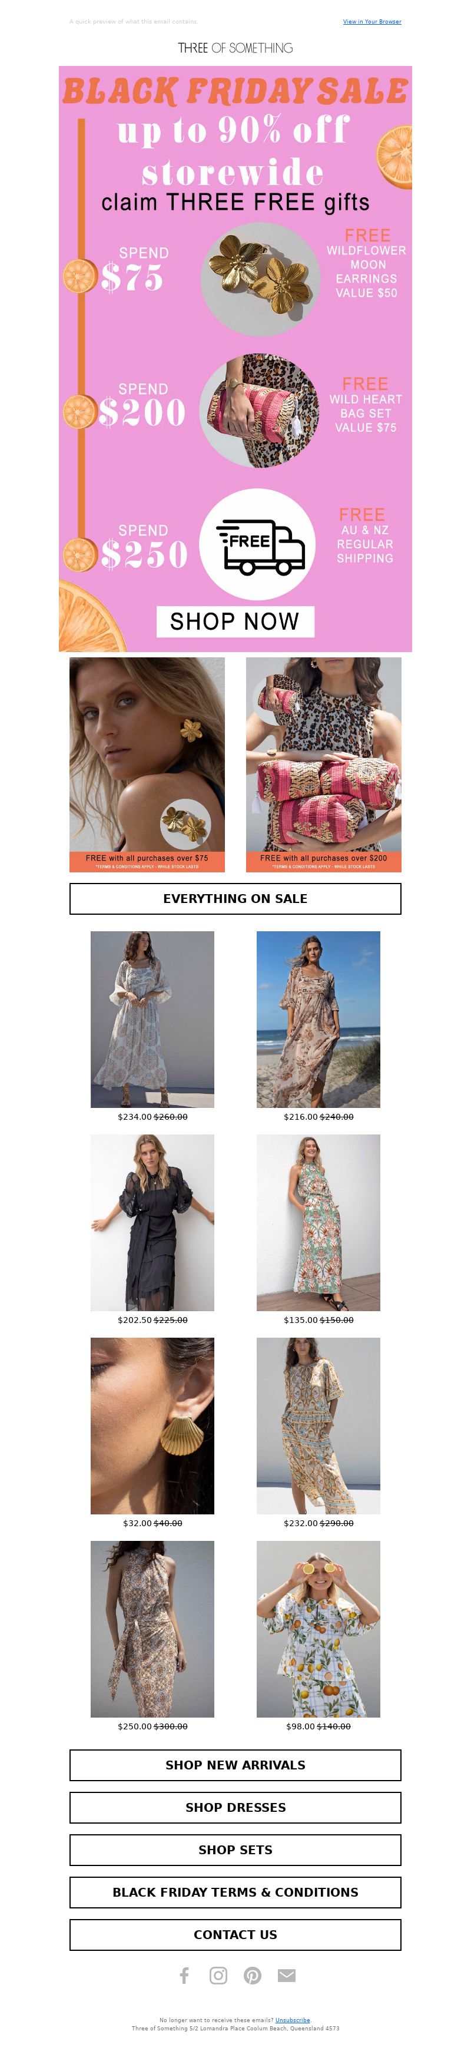Open the Pinterest icon in footer
Image resolution: width=471 pixels, height=2061 pixels.
click(x=253, y=1976)
